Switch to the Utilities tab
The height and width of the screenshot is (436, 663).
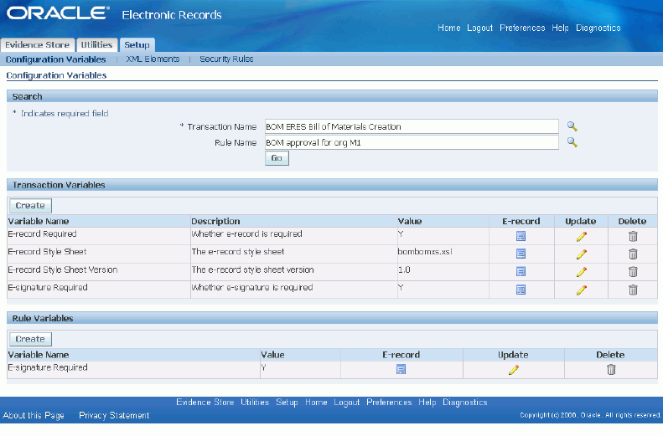click(x=97, y=44)
